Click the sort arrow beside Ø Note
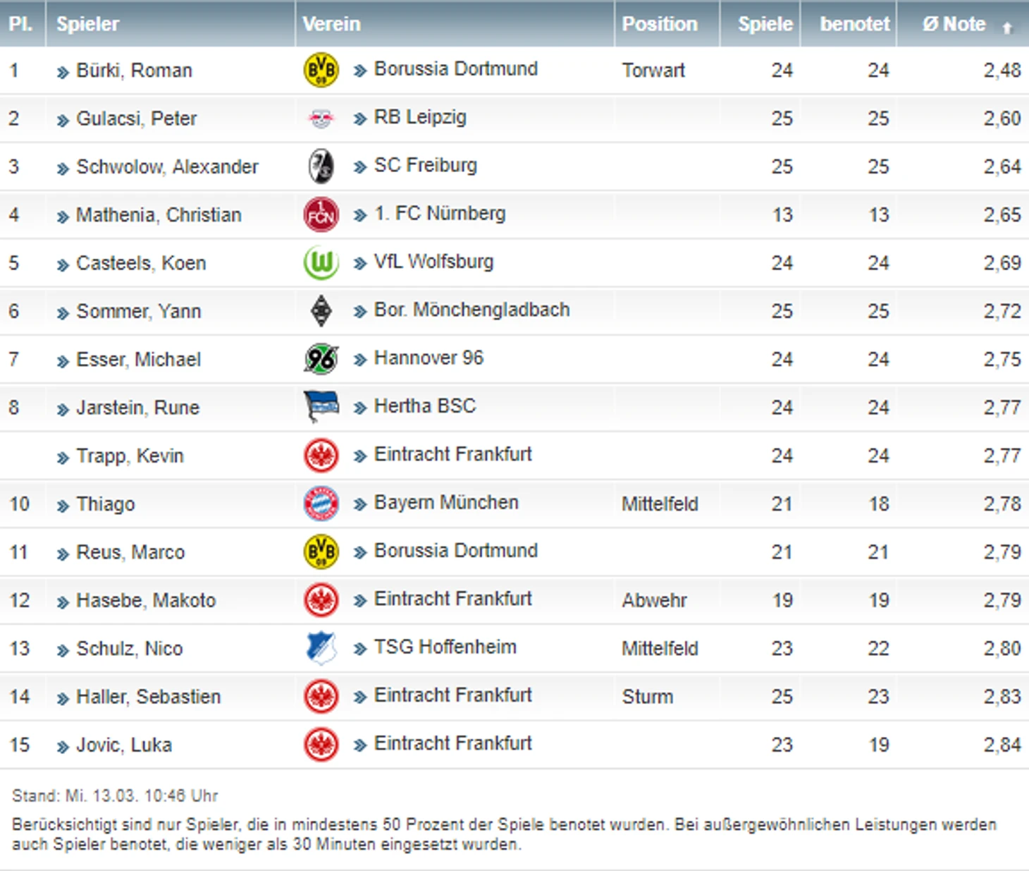Image resolution: width=1029 pixels, height=871 pixels. (1007, 28)
